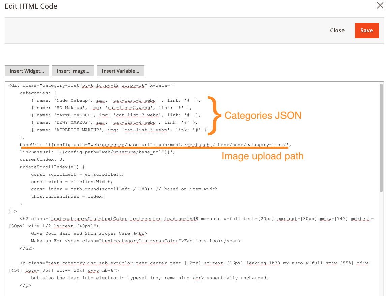Click 'this.currentIndex = index;' line
The width and height of the screenshot is (388, 296).
click(67, 196)
